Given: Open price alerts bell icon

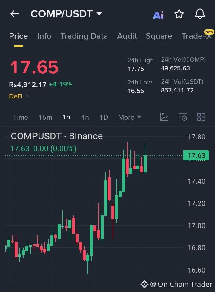Looking at the screenshot, I should [200, 14].
